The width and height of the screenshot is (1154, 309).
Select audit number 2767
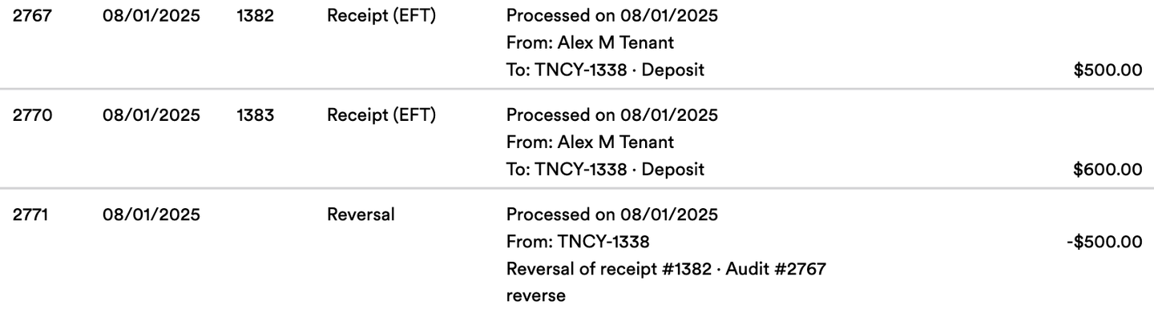pyautogui.click(x=32, y=16)
